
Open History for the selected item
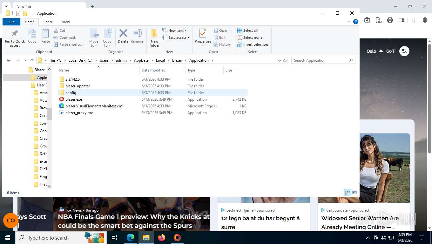222,44
